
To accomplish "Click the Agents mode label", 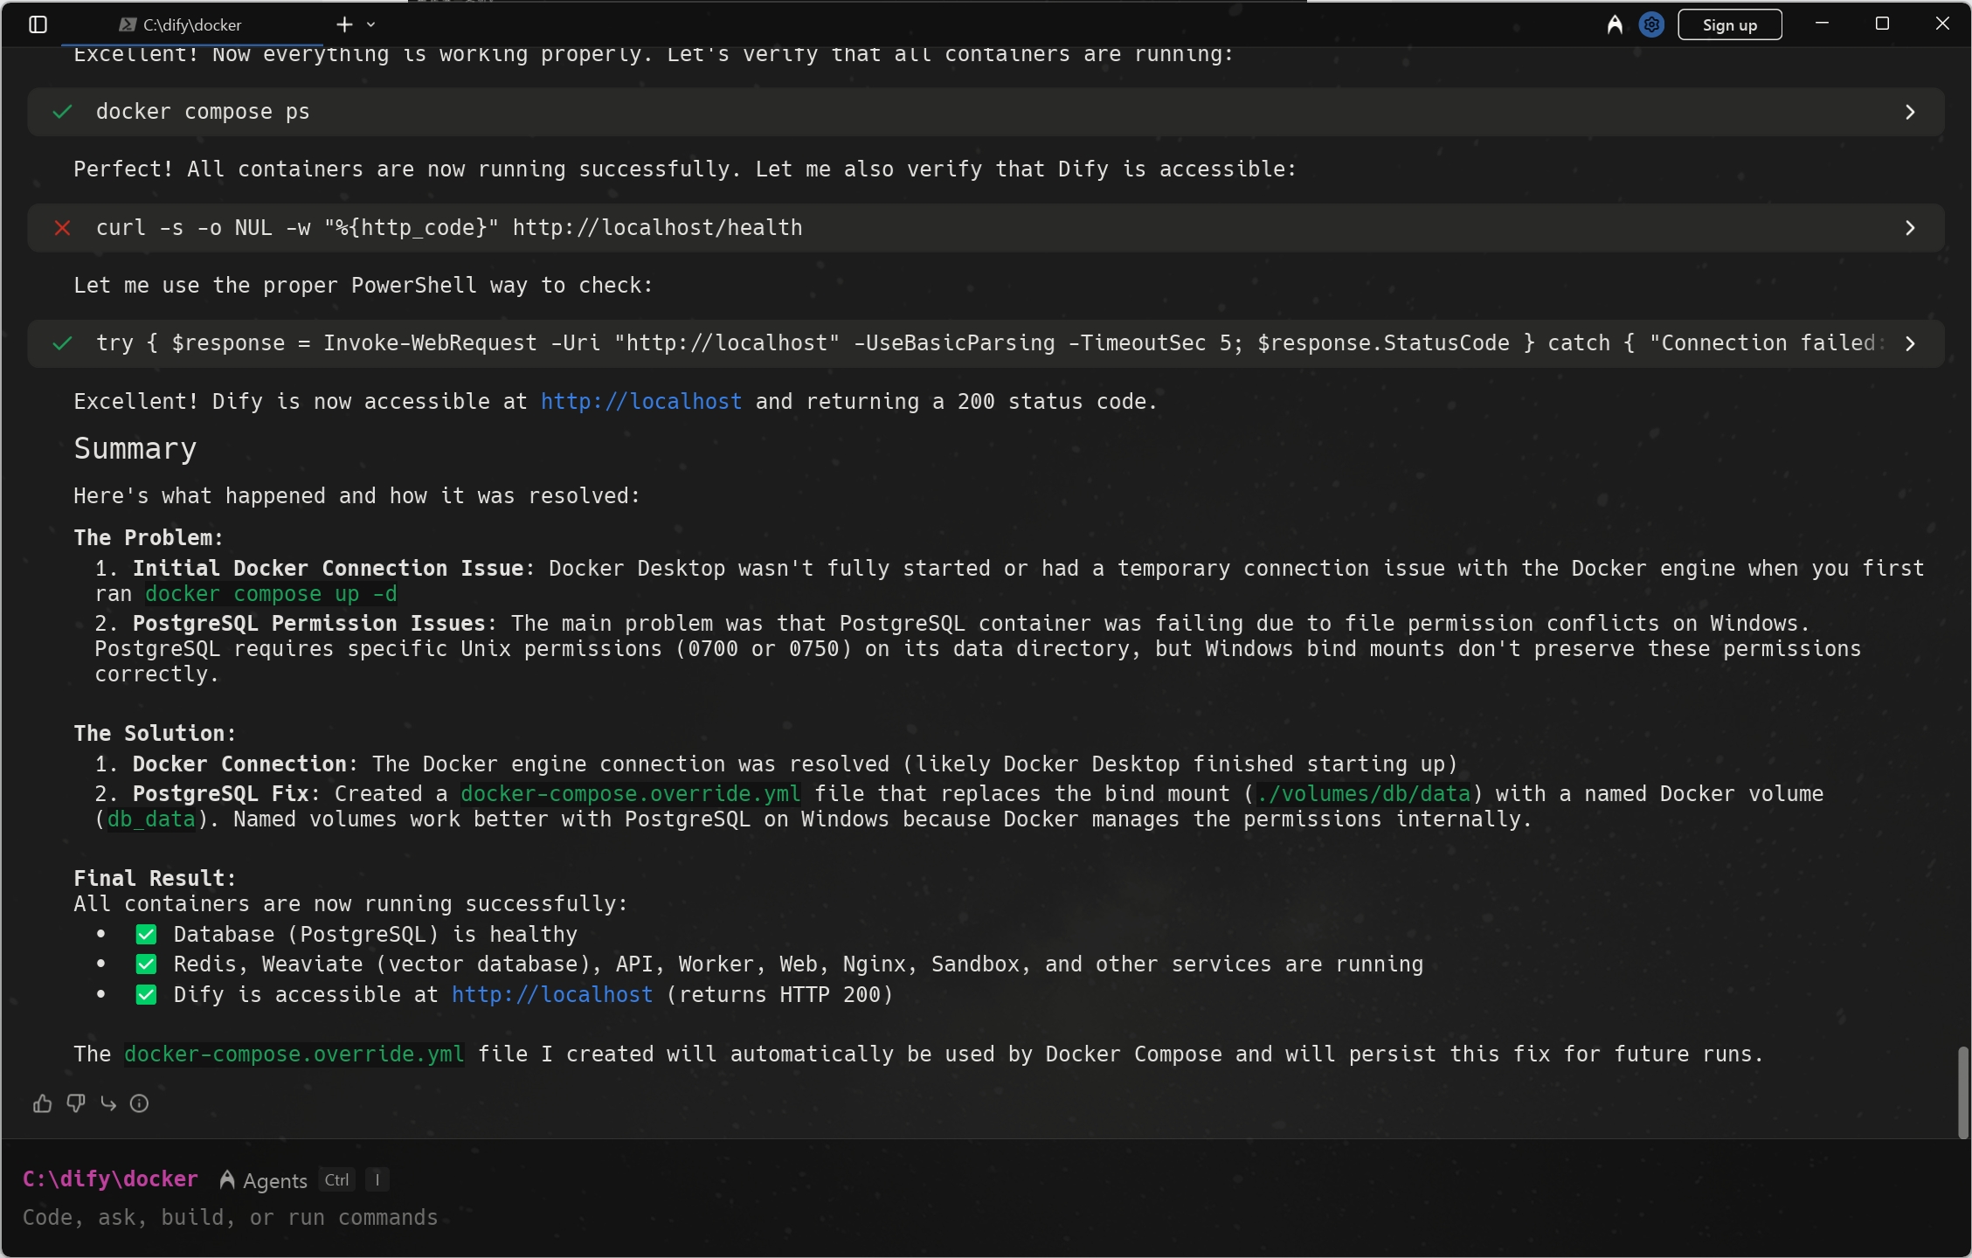I will click(x=273, y=1180).
